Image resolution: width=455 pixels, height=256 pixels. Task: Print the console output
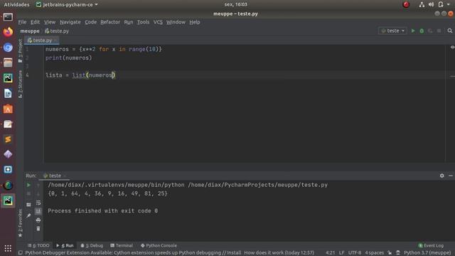[x=38, y=220]
